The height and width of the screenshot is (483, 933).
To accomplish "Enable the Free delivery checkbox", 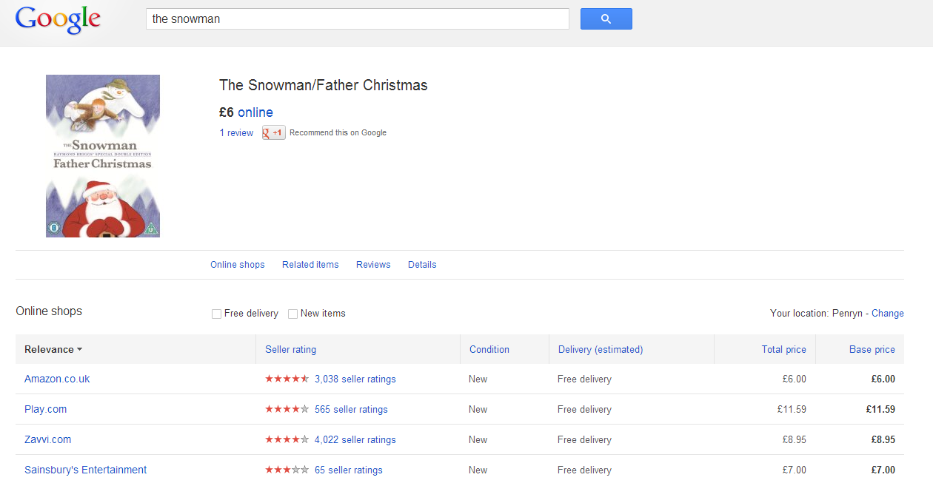I will pyautogui.click(x=217, y=314).
